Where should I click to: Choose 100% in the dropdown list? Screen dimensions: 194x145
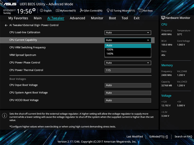[x=128, y=50]
